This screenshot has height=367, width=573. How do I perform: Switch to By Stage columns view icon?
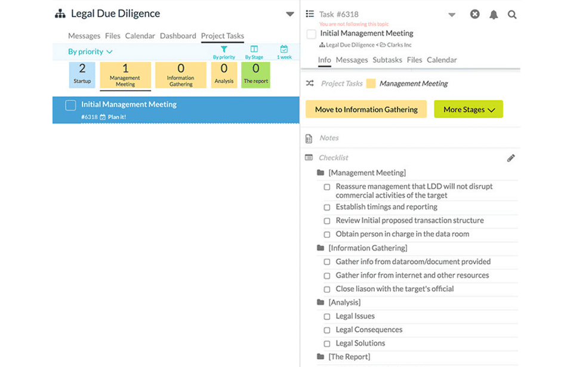click(x=254, y=49)
